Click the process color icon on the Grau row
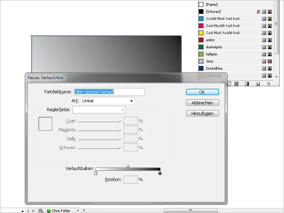 pyautogui.click(x=264, y=61)
